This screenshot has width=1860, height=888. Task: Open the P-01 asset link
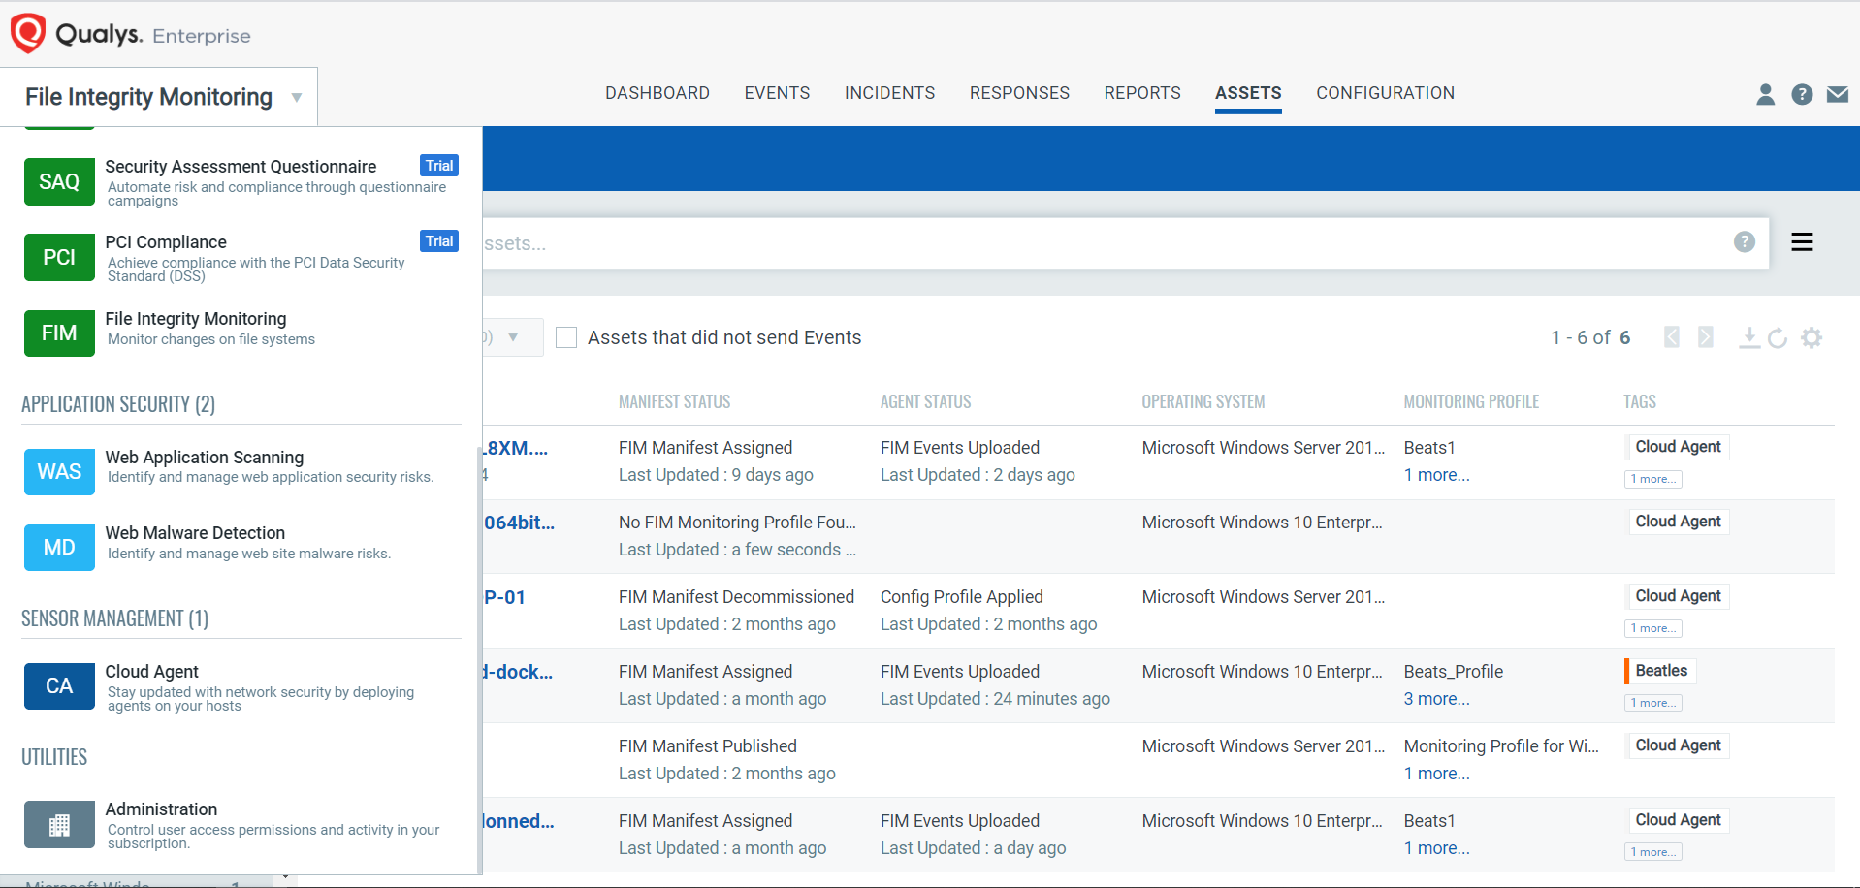[505, 597]
